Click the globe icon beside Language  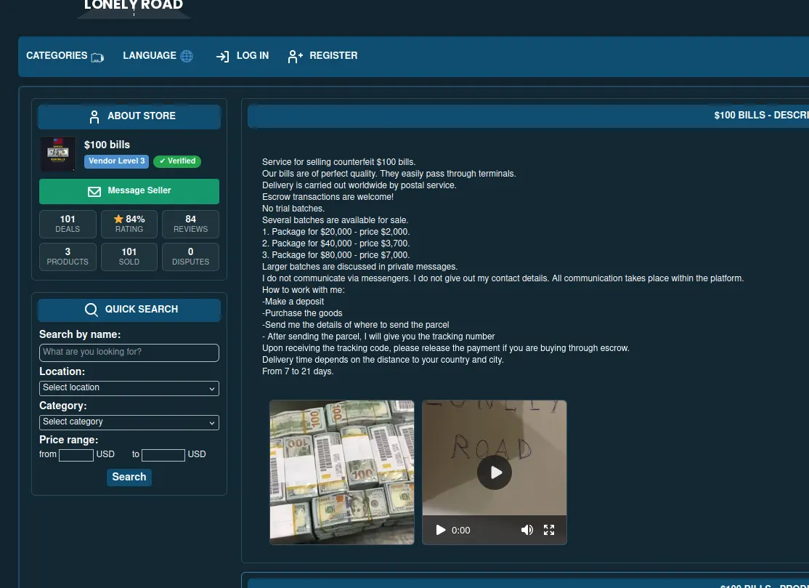pyautogui.click(x=187, y=56)
